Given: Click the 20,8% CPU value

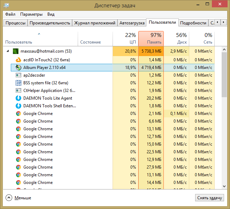Looking at the screenshot, I should click(x=130, y=51).
